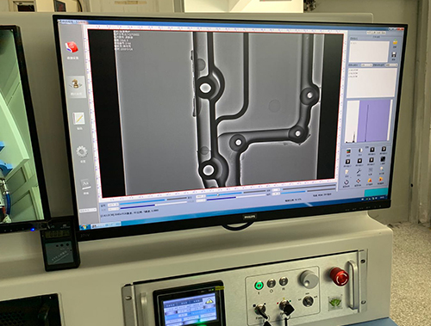Viewport: 431px width, 326px height.
Task: Expand the right combo box above the list
Action: 391,65
